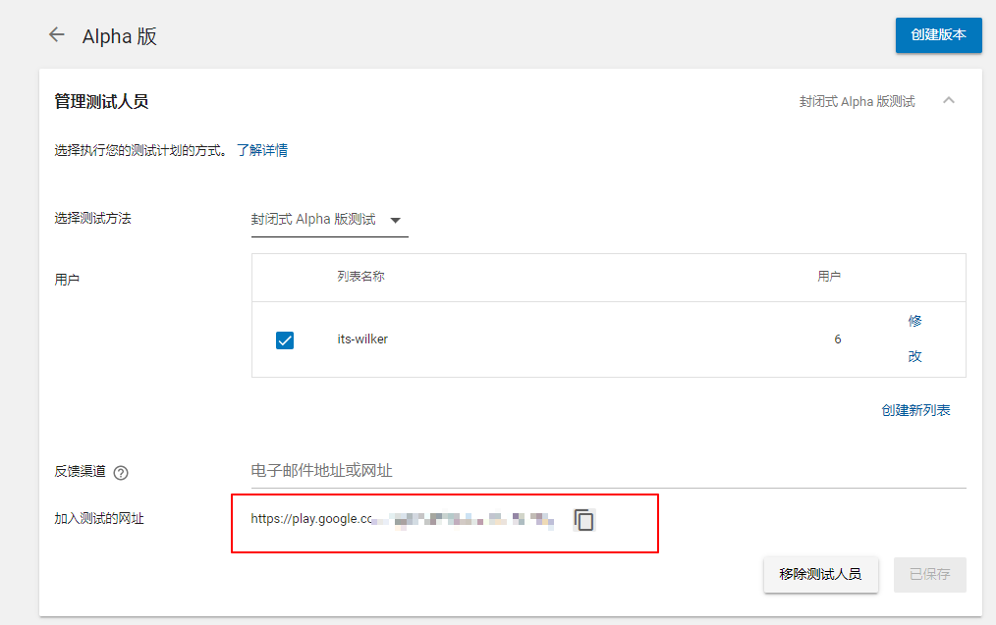
Task: Open help icon next to 反馈渠道
Action: click(x=121, y=473)
